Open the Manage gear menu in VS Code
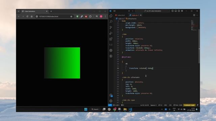The width and height of the screenshot is (216, 121). 111,101
